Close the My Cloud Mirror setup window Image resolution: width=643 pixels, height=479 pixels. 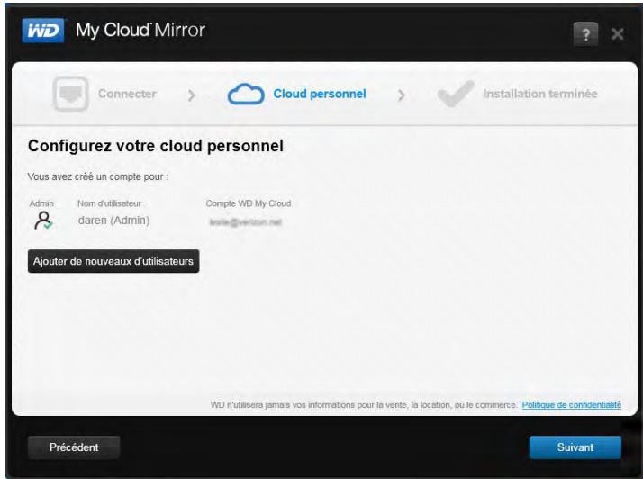click(617, 34)
